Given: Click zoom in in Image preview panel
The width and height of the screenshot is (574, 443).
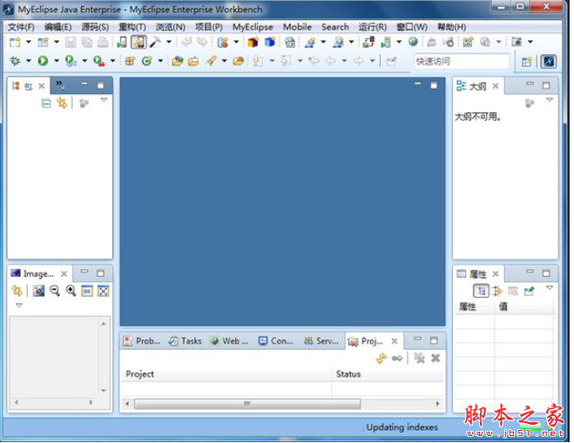Looking at the screenshot, I should tap(71, 292).
